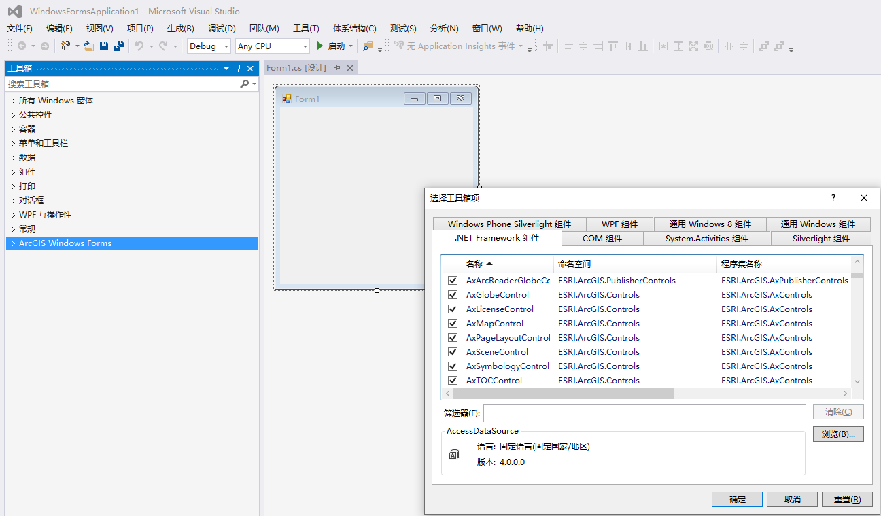Image resolution: width=881 pixels, height=516 pixels.
Task: Click the 确定 button to confirm
Action: [737, 499]
